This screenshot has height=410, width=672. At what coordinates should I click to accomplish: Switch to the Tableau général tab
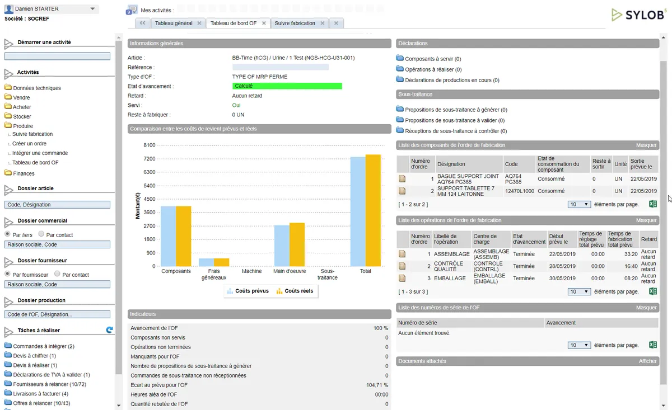pos(173,23)
